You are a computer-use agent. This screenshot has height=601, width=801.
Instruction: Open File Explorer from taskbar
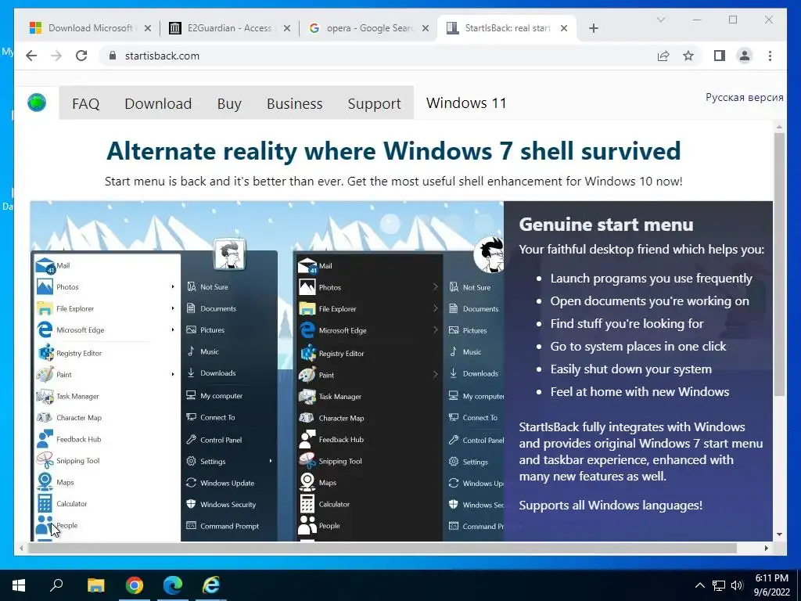(95, 585)
